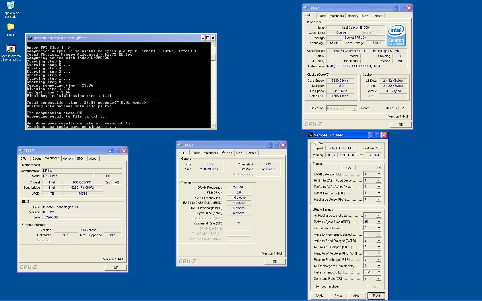Click OK in the CPU-Z Mainboard window
Screen dimensions: 482x301
[116, 267]
